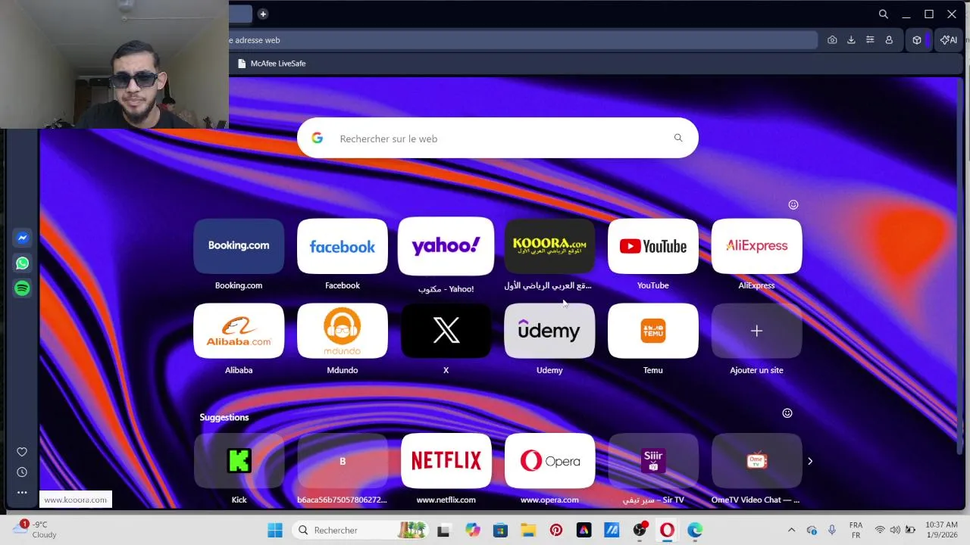970x545 pixels.
Task: Open a new tab with the plus button
Action: pyautogui.click(x=263, y=14)
